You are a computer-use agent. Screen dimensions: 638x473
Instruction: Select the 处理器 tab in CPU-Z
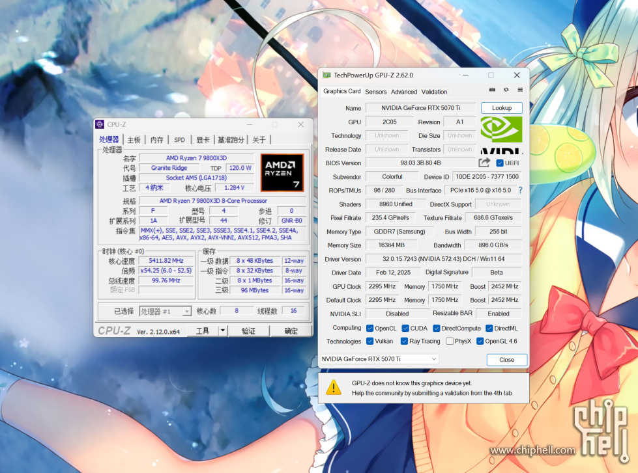click(109, 139)
